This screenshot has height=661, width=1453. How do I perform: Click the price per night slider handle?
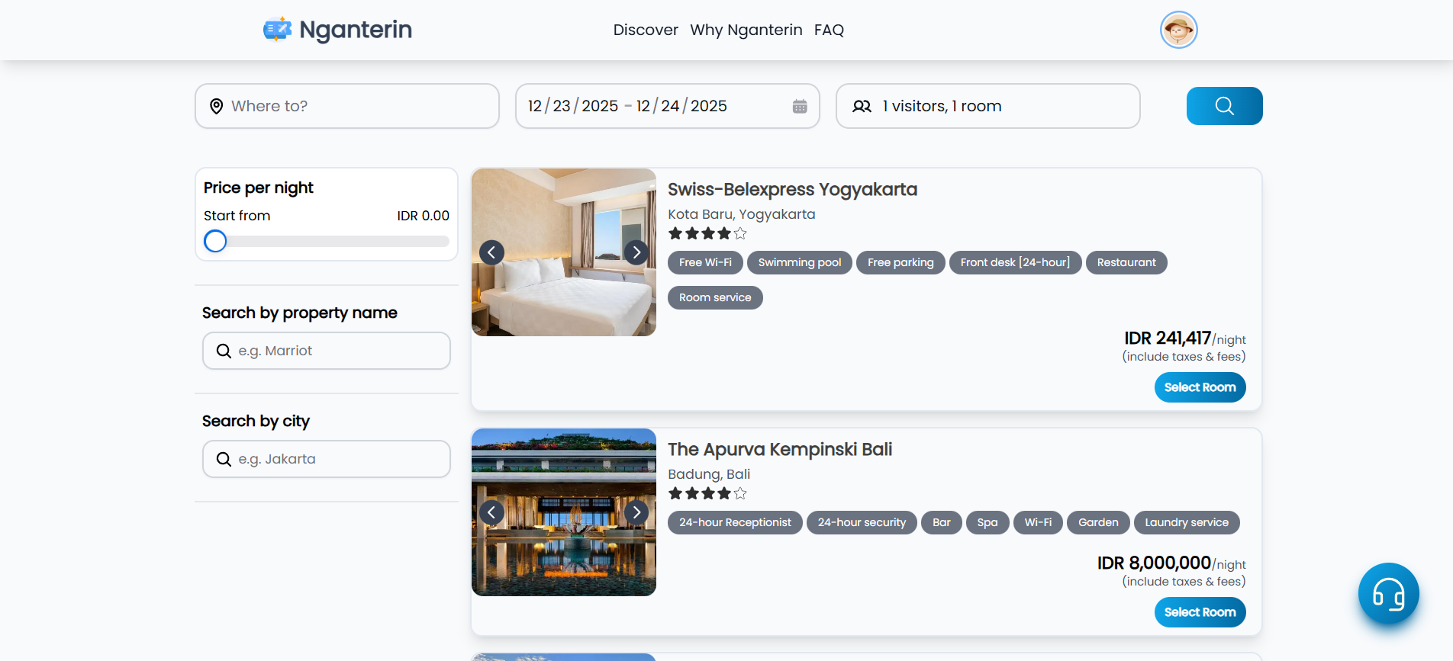coord(215,241)
